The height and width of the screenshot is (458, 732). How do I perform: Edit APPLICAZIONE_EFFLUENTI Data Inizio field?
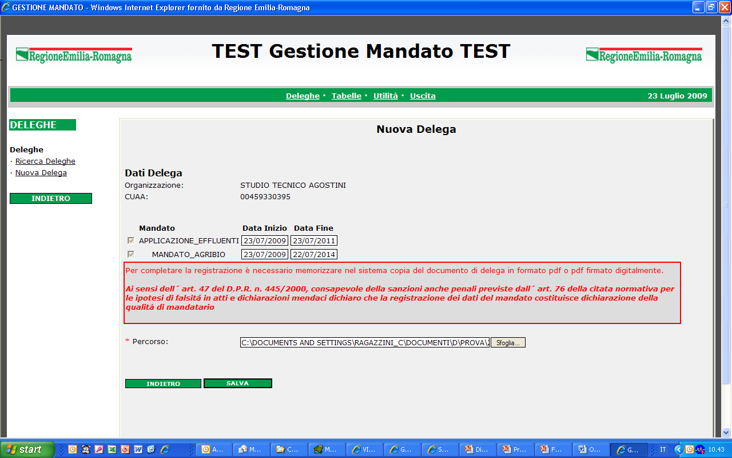pos(265,240)
